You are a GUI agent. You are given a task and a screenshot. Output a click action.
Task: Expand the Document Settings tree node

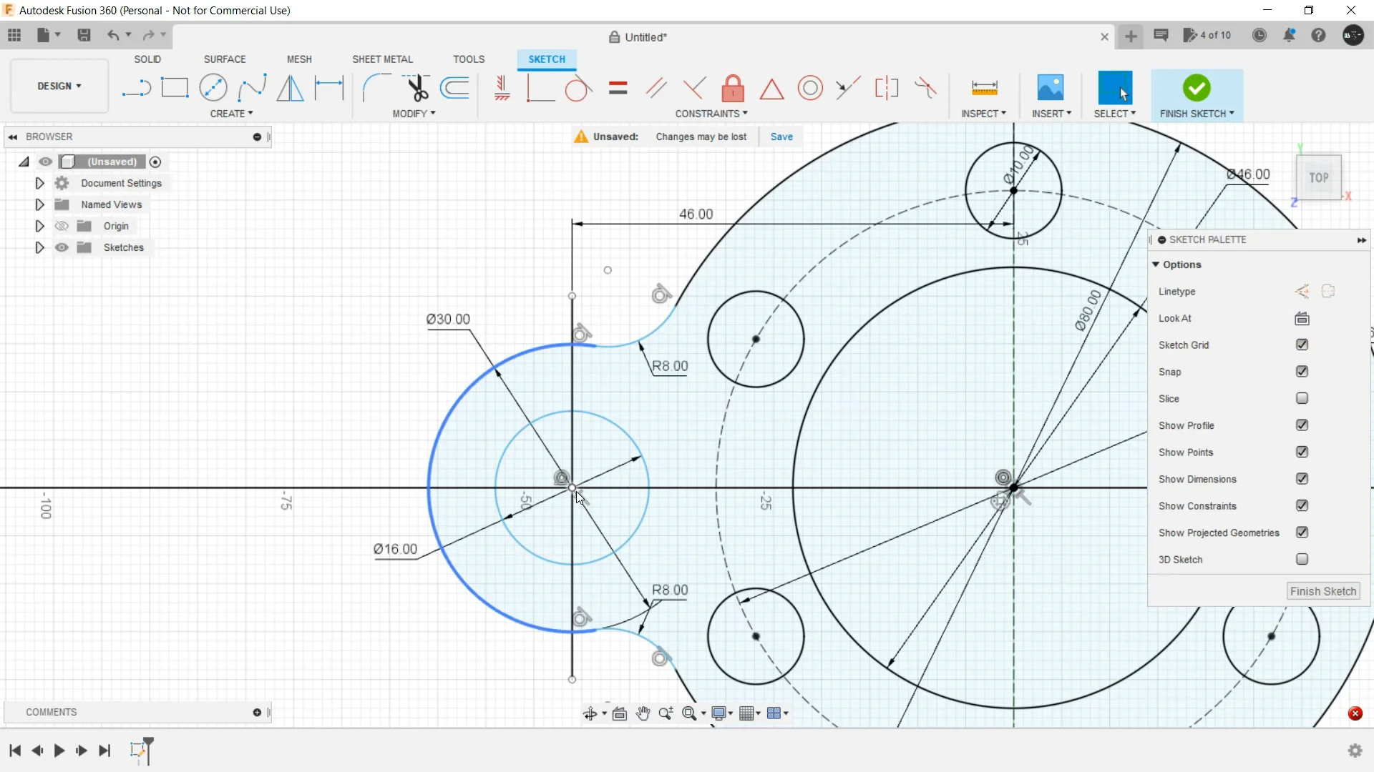[x=39, y=184]
